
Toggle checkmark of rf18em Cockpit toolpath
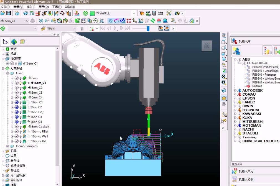coord(17,127)
